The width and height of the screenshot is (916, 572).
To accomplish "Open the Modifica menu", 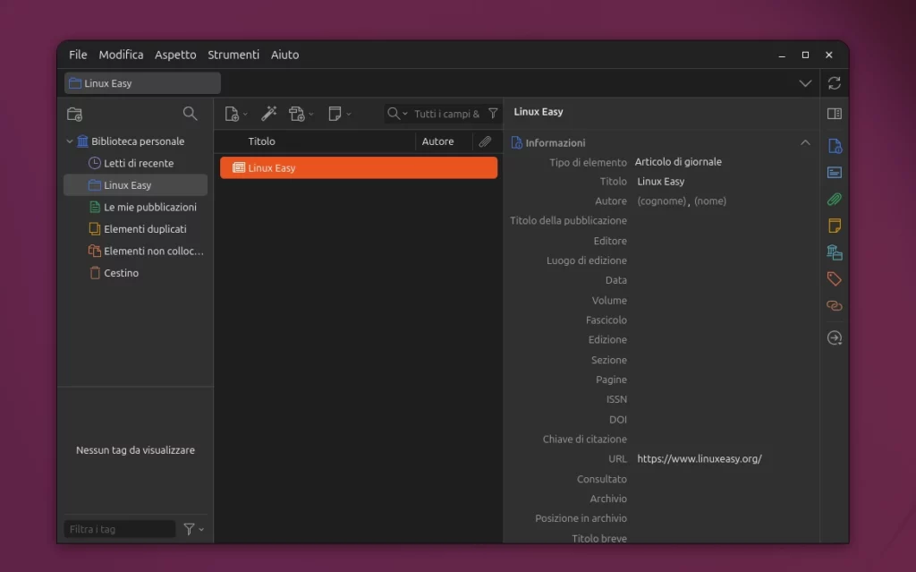I will [x=121, y=55].
